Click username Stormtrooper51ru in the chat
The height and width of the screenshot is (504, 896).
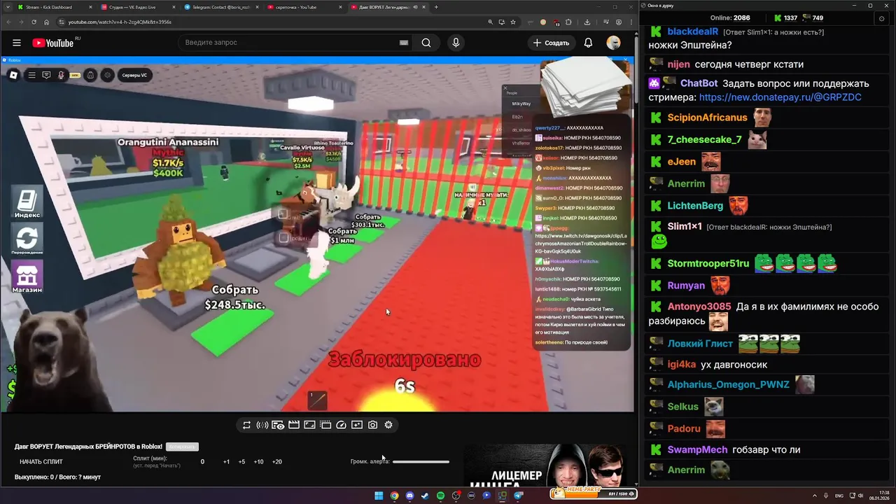pos(708,264)
